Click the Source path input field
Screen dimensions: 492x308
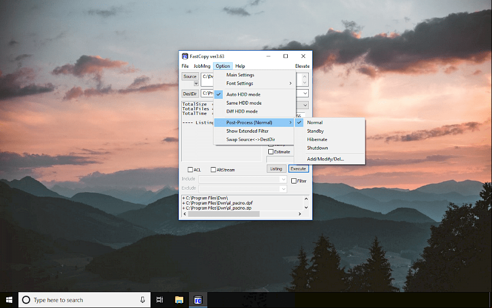(x=207, y=79)
